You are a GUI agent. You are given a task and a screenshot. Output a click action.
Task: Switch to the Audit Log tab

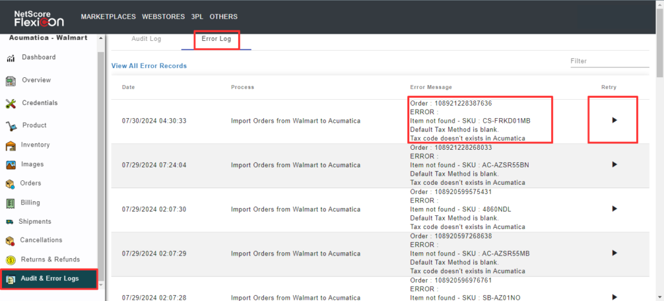click(146, 40)
